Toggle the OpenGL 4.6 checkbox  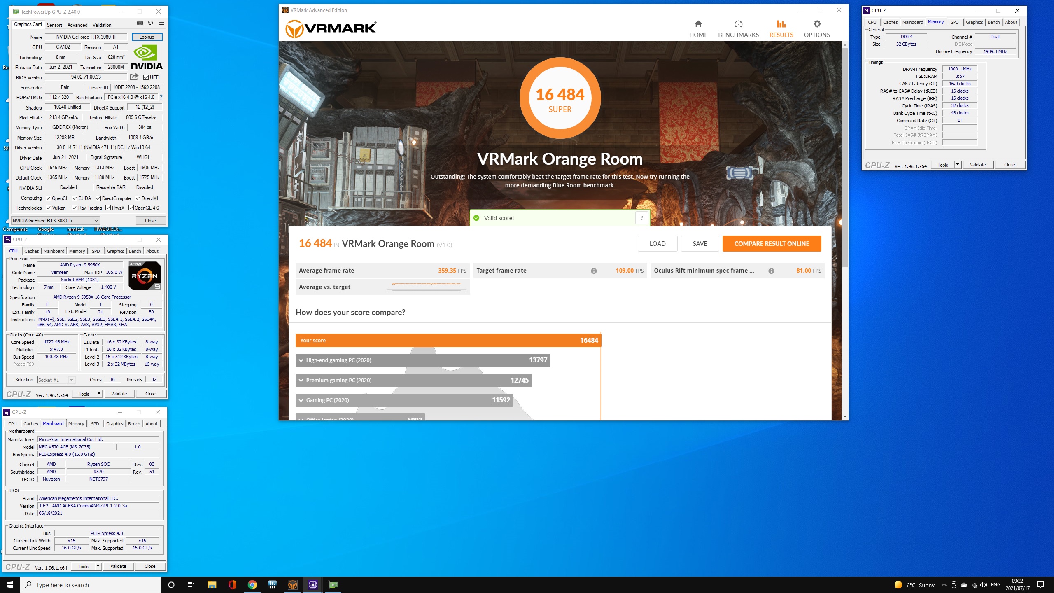tap(131, 208)
